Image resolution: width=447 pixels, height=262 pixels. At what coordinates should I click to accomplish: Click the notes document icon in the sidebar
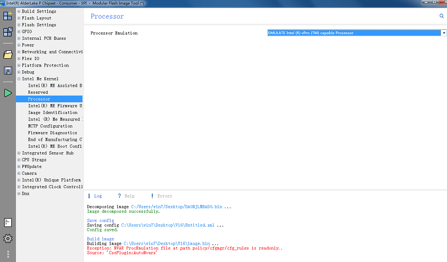coord(7,222)
